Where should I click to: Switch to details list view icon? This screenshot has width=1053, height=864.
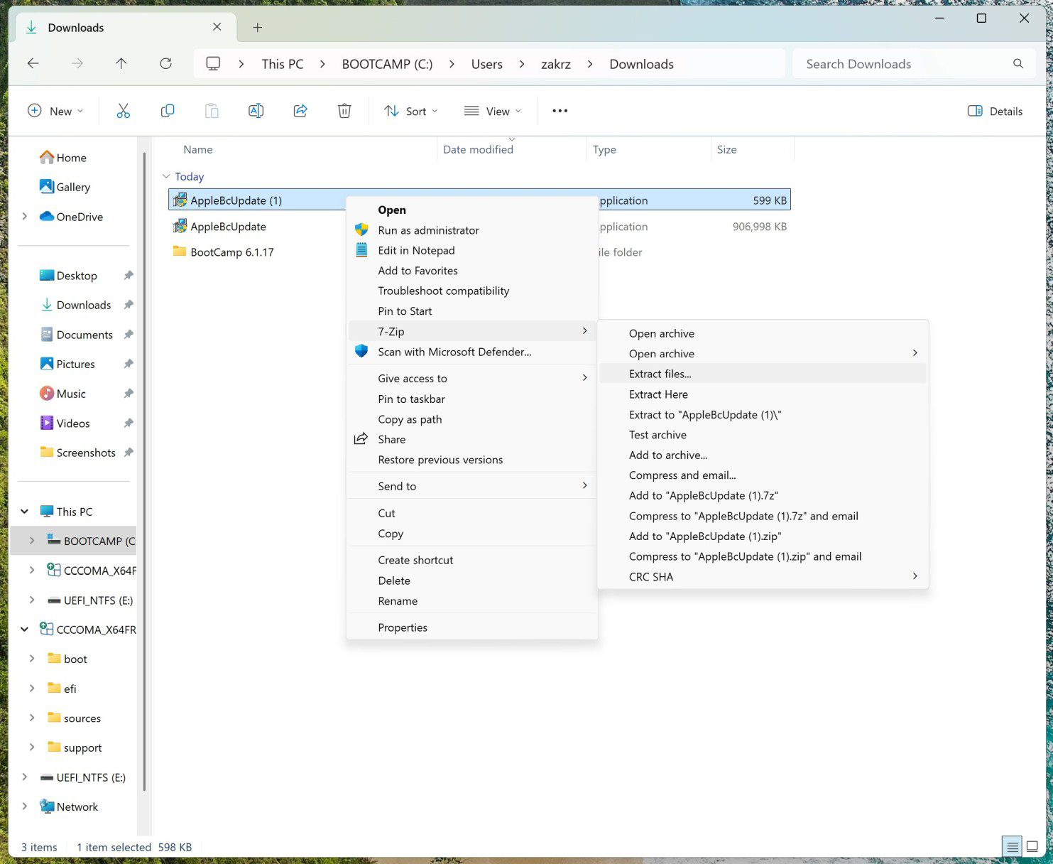click(x=1013, y=846)
